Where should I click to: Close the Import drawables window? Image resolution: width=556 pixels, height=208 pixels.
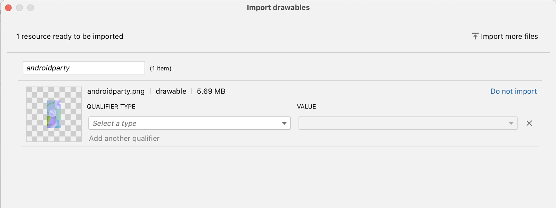(x=8, y=8)
